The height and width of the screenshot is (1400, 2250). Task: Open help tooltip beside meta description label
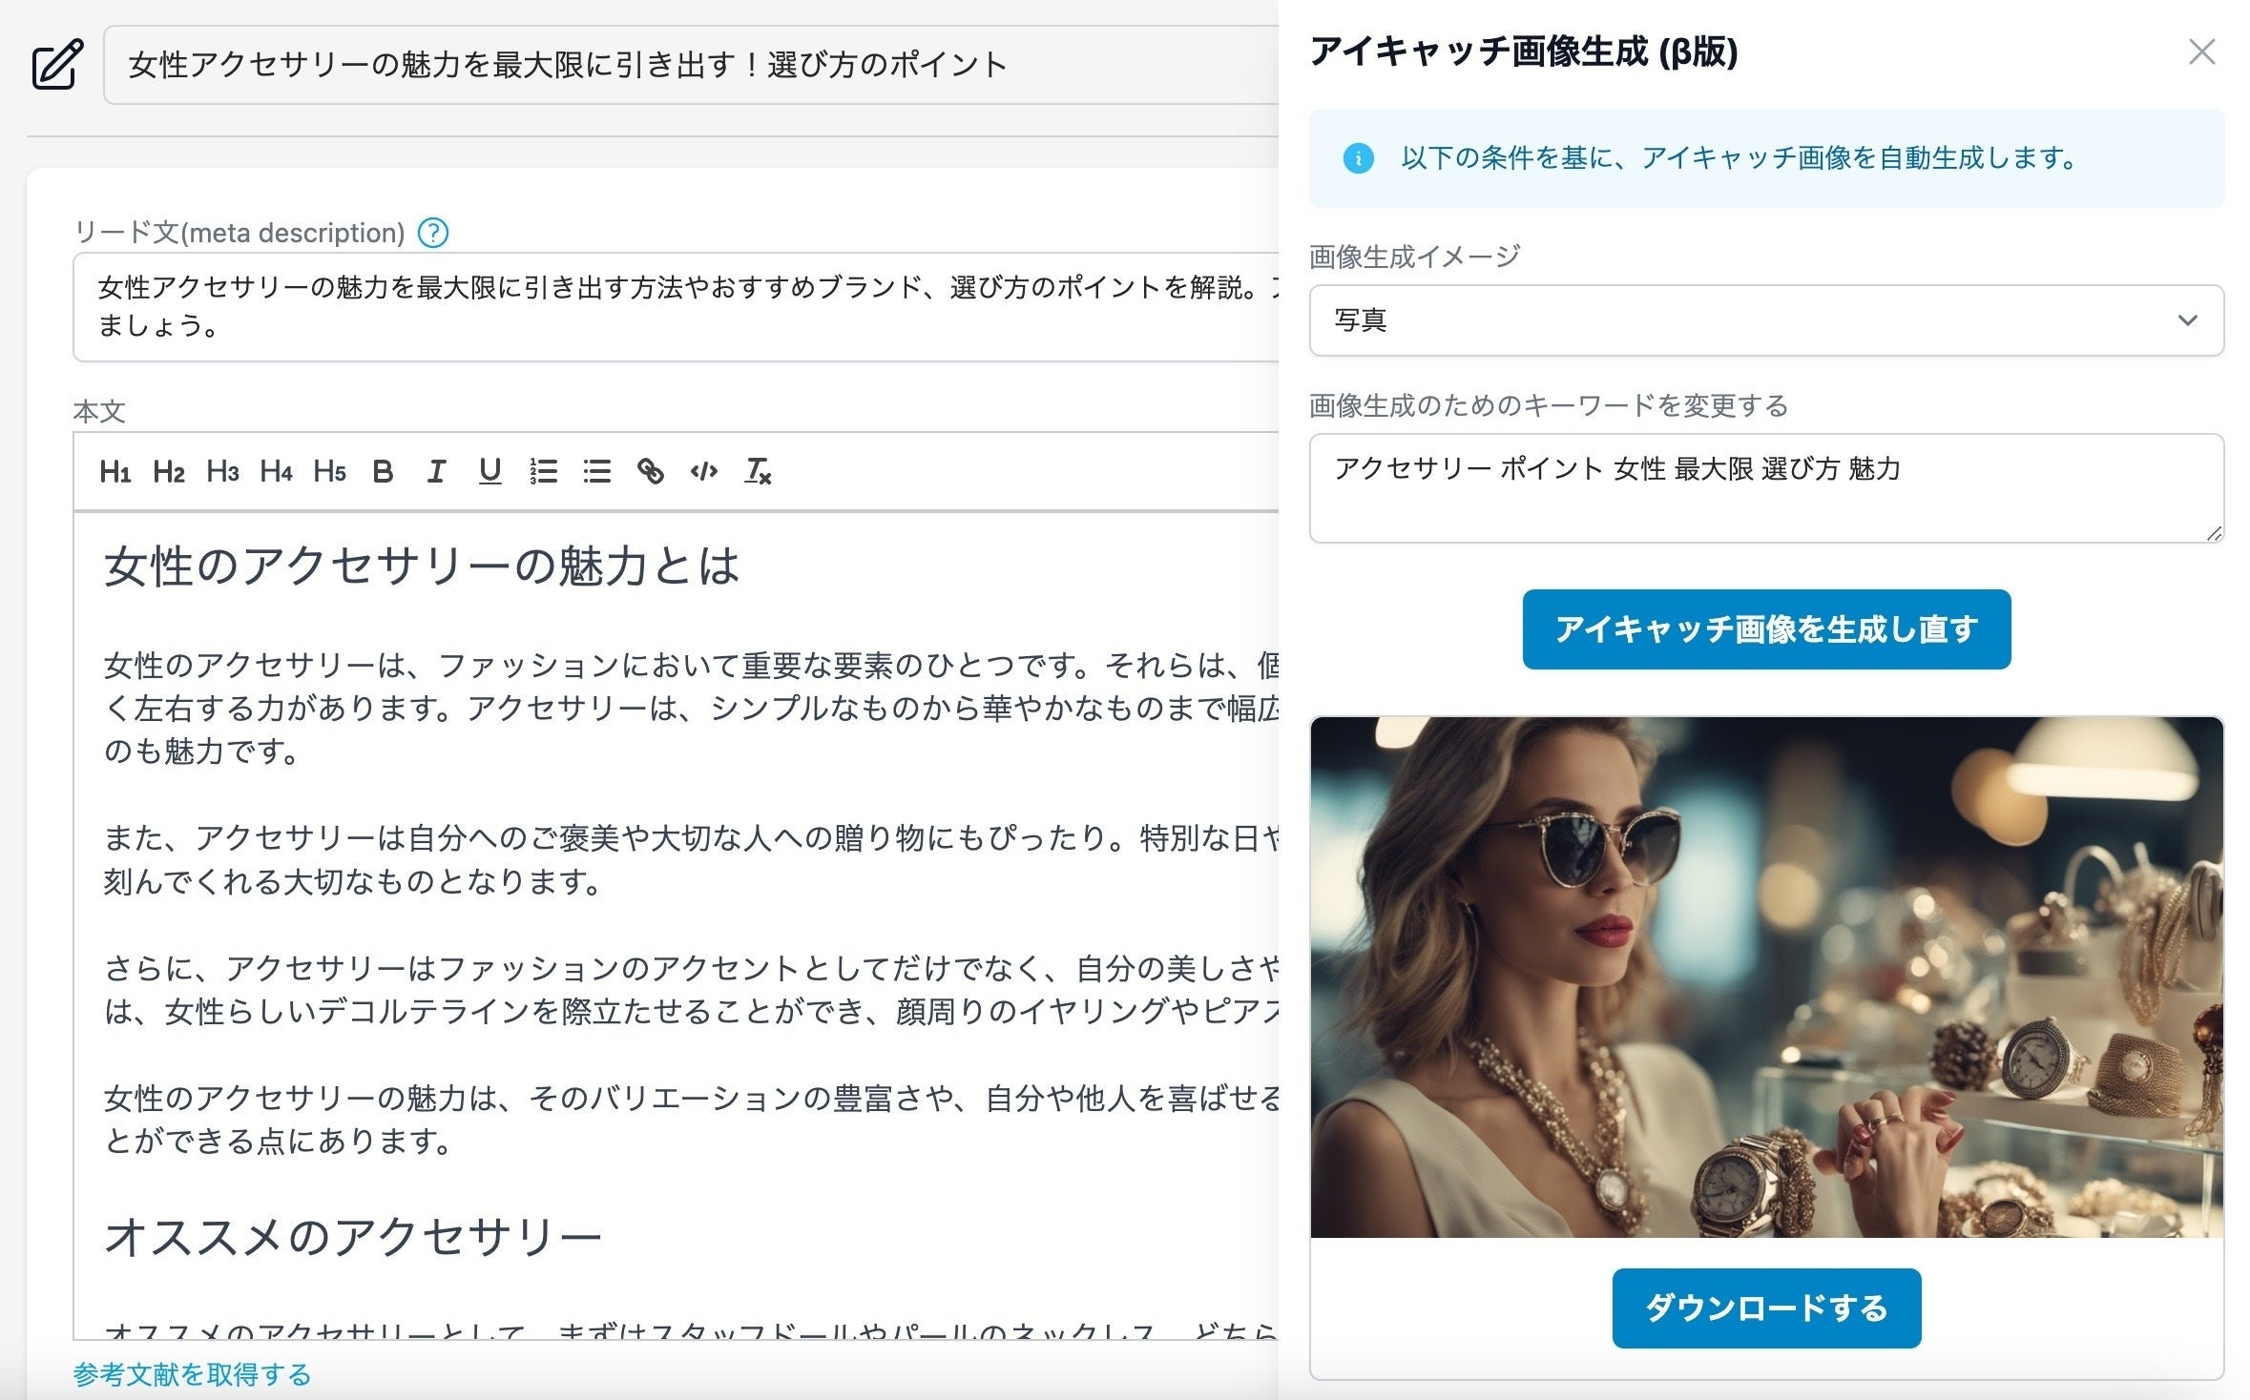pyautogui.click(x=433, y=233)
